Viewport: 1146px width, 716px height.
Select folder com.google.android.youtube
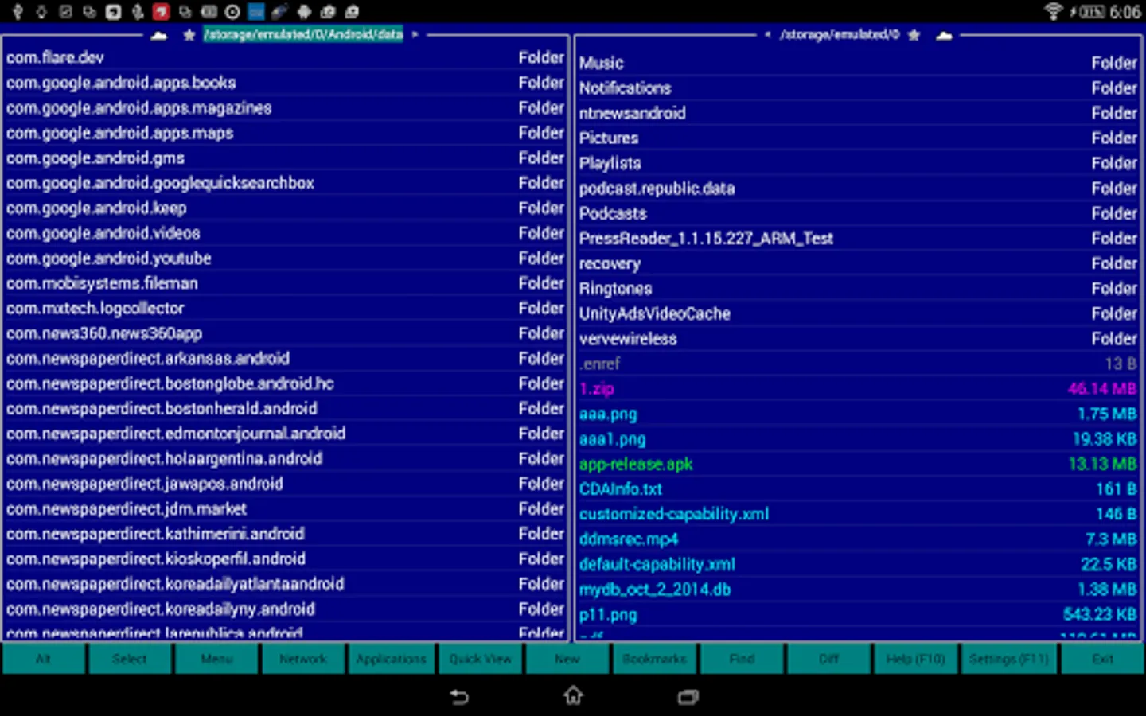pyautogui.click(x=285, y=258)
